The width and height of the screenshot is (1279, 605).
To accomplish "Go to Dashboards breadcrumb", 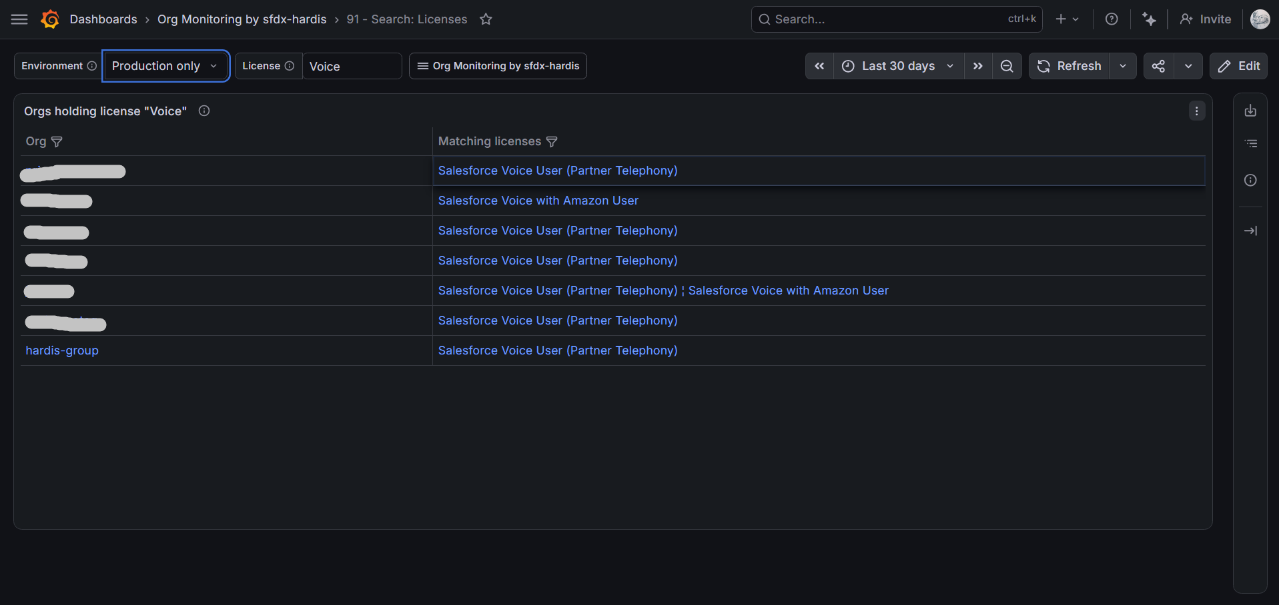I will [103, 19].
